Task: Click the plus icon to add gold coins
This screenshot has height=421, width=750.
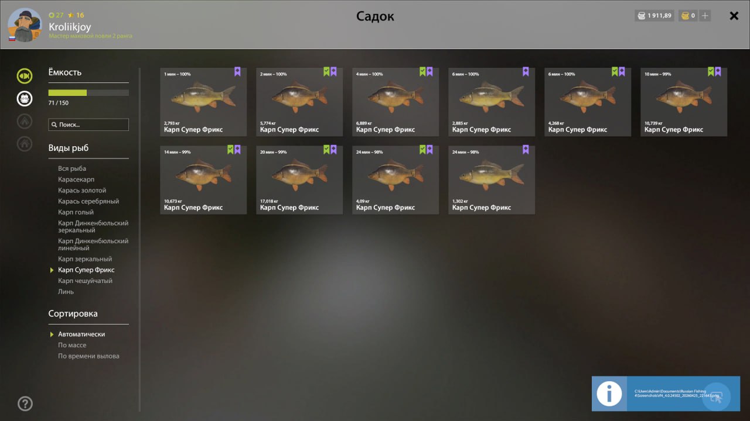Action: click(x=705, y=16)
